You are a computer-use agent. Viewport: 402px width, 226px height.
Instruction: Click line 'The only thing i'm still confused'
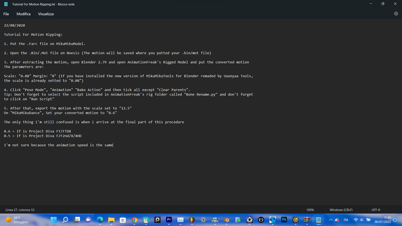point(94,122)
